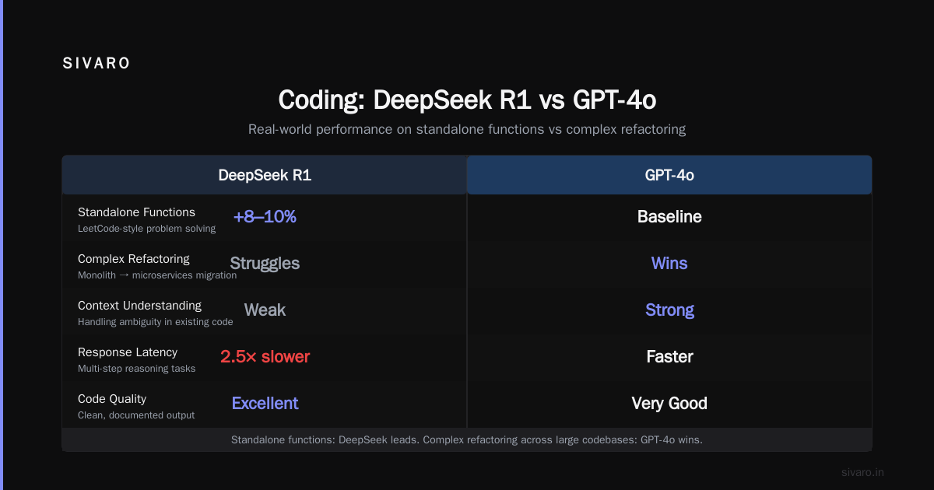Click the Real-world performance subtitle text
934x490 pixels.
click(467, 129)
